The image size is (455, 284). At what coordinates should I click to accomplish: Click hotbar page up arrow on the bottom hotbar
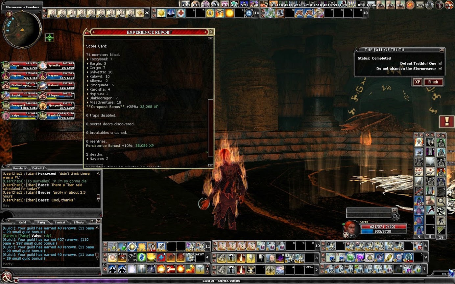point(207,266)
